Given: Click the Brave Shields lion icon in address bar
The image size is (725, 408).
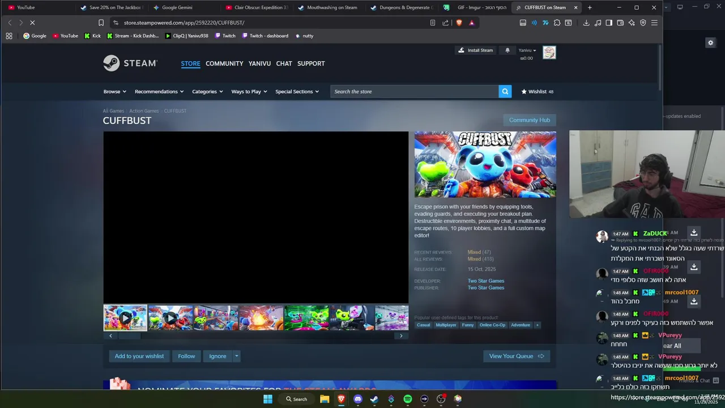Looking at the screenshot, I should 459,23.
